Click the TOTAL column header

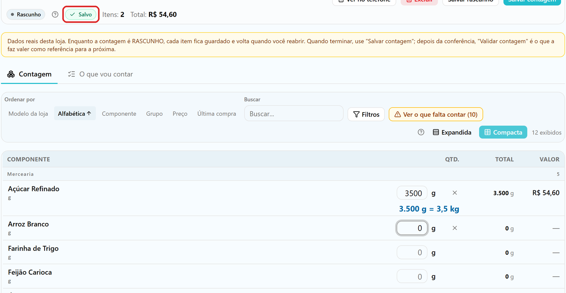coord(504,159)
